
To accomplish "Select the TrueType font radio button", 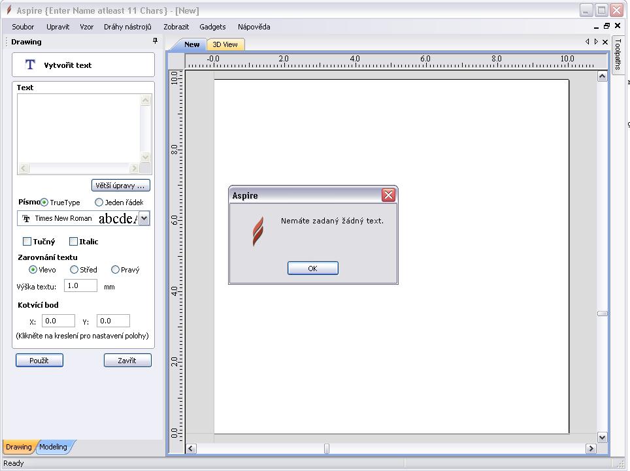I will (44, 203).
